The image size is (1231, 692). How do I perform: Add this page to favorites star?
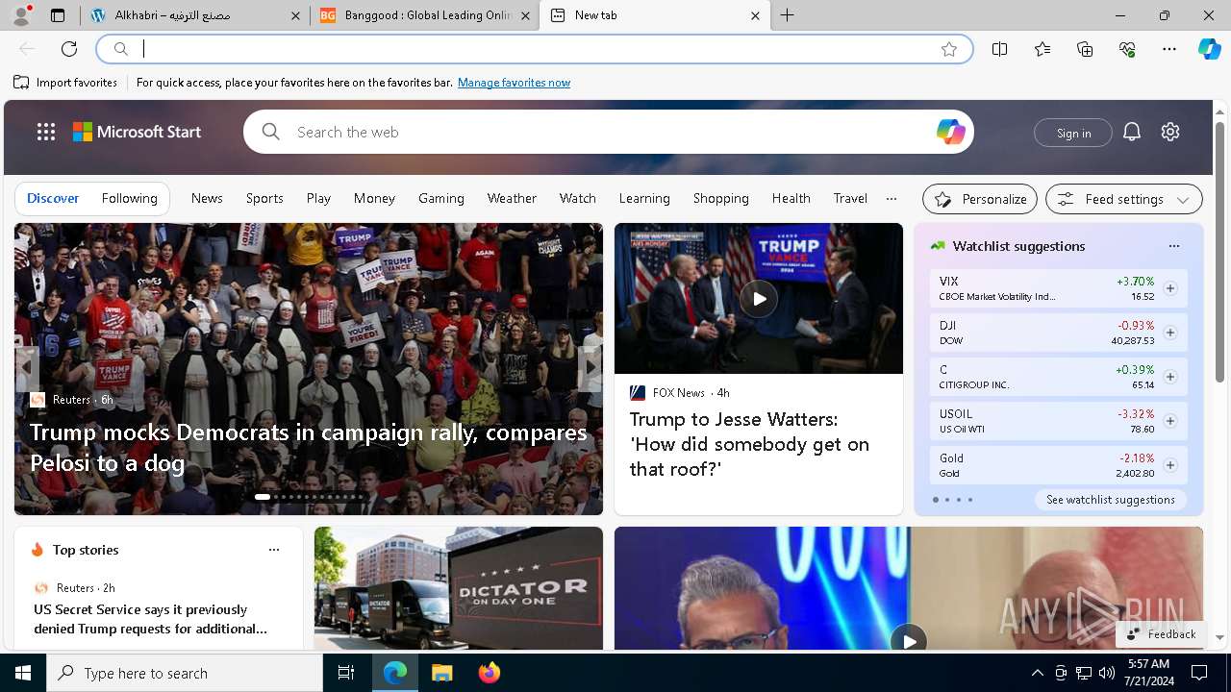[949, 49]
